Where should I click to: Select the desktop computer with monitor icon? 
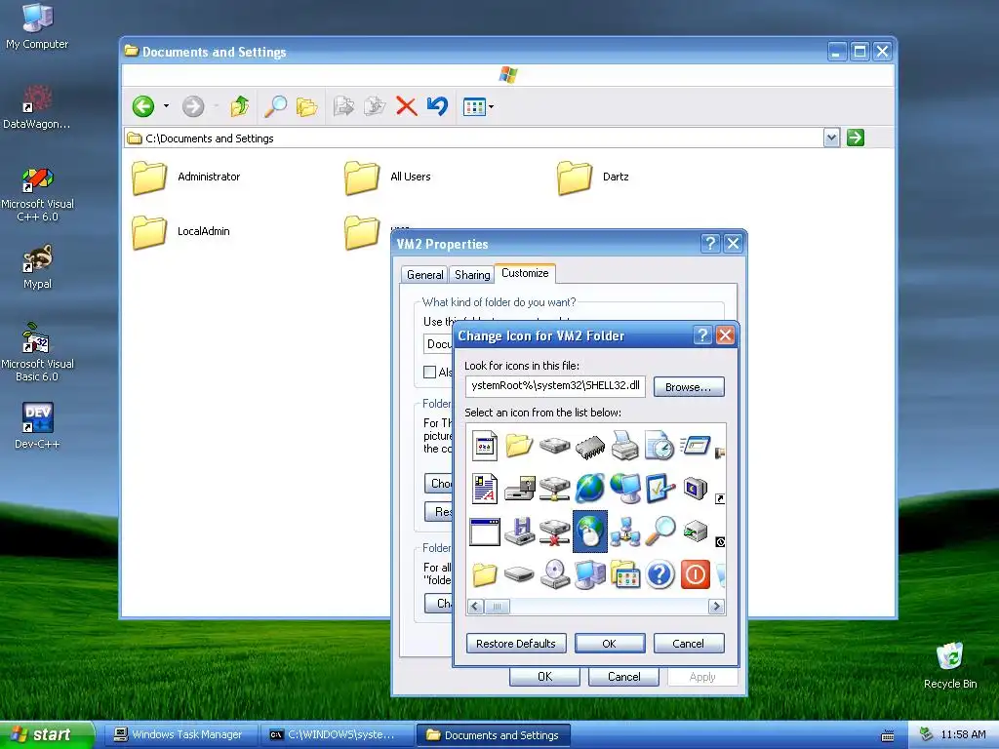[x=590, y=574]
